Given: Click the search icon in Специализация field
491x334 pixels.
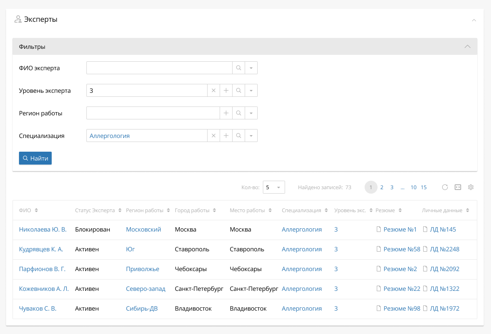Looking at the screenshot, I should click(x=239, y=136).
